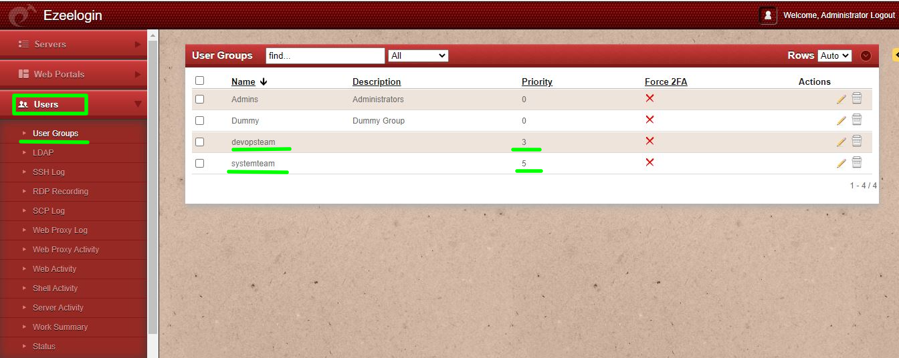This screenshot has width=899, height=358.
Task: Click the 1 - 4 / 4 pagination text
Action: [x=863, y=186]
